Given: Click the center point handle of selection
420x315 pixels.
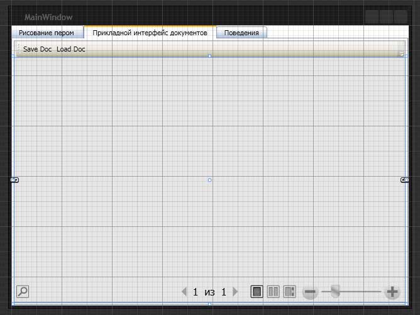Looking at the screenshot, I should point(210,180).
